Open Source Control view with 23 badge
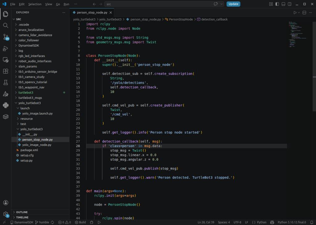Screen dimensions: 316x225 6,37
